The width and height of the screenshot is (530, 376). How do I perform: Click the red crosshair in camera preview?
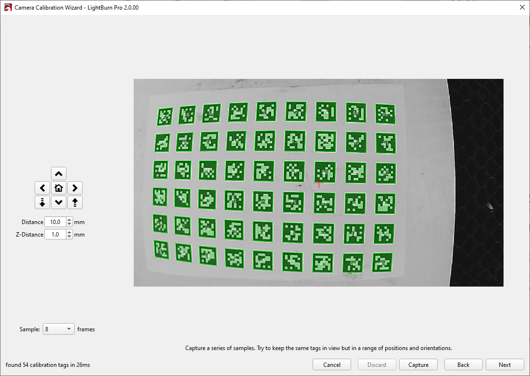(x=319, y=183)
